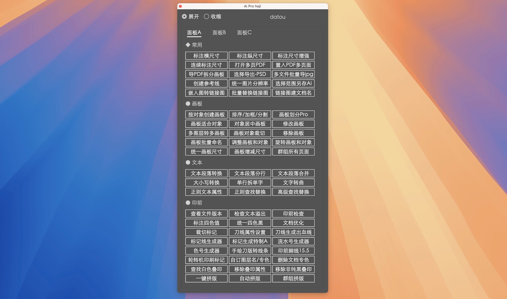Click 文本段落合并 button
The image size is (507, 299).
point(293,173)
